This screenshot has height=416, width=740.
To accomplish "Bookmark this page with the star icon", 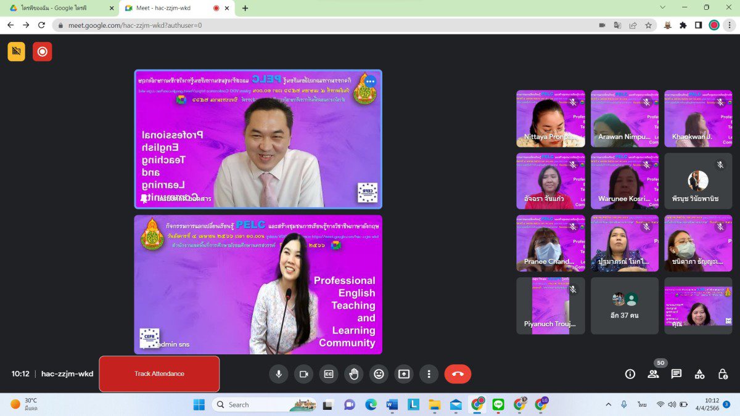I will (648, 25).
